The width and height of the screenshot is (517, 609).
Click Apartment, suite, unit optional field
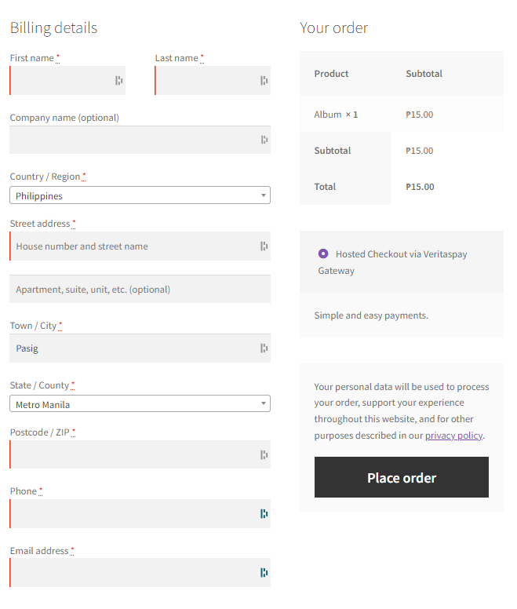click(x=140, y=289)
